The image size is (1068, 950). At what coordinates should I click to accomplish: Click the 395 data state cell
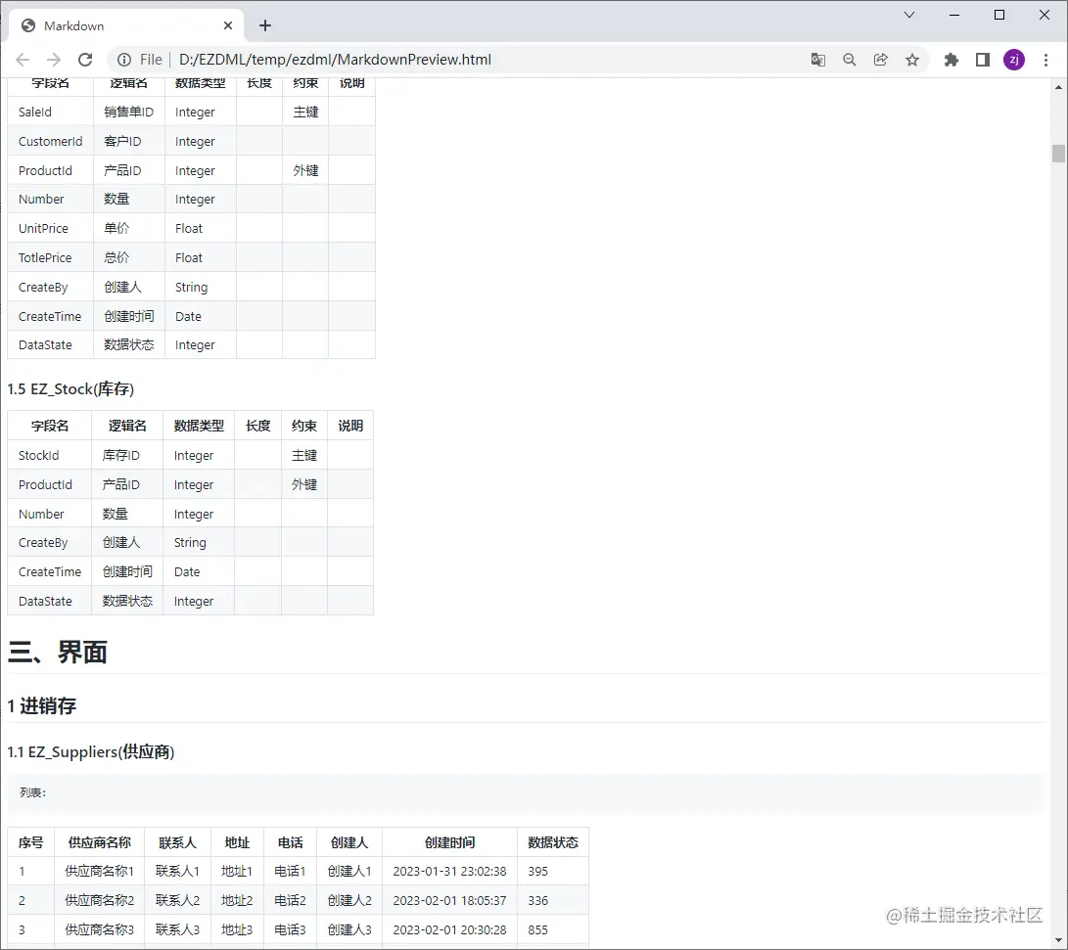pos(553,871)
